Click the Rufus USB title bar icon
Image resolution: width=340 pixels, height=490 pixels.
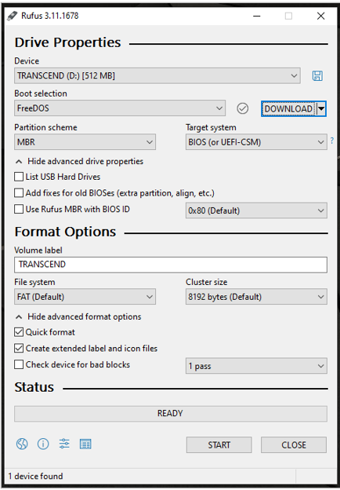click(x=13, y=16)
